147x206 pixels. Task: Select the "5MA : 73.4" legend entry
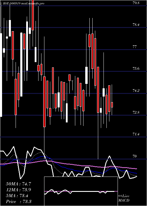click(x=17, y=196)
